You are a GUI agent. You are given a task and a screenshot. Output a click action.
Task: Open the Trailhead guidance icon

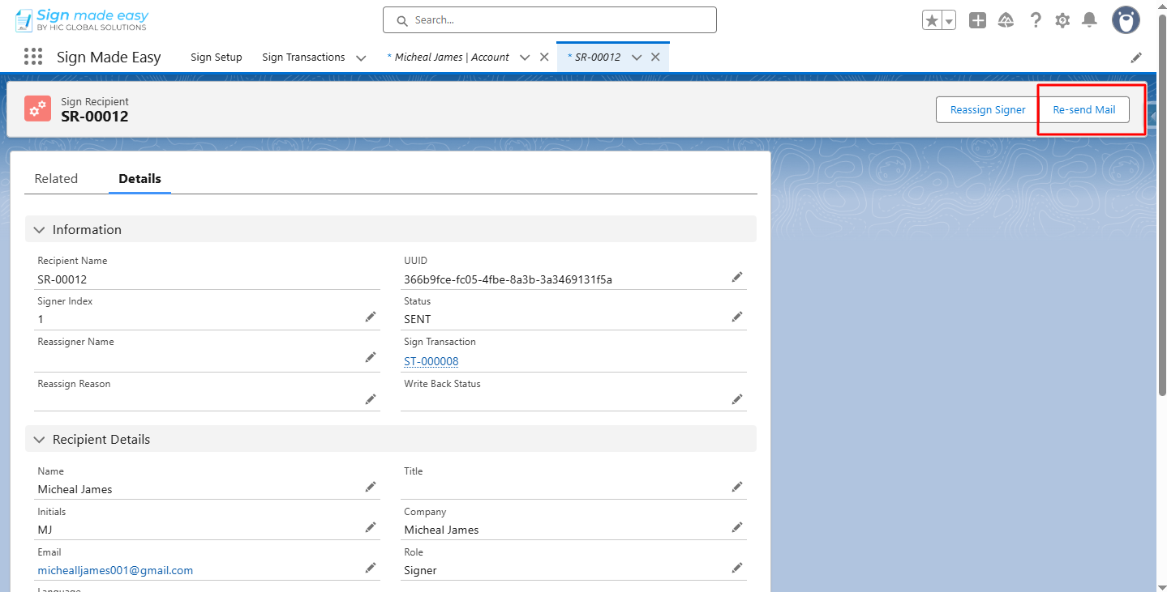tap(1006, 20)
